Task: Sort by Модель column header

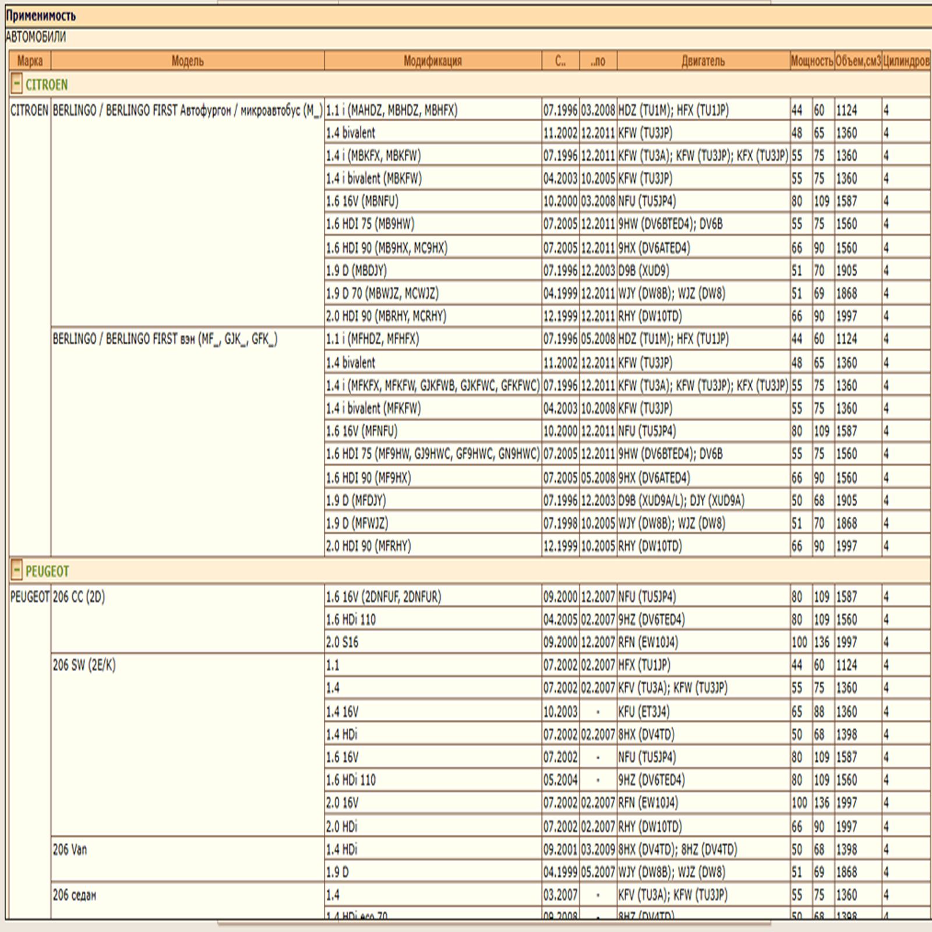Action: (187, 61)
